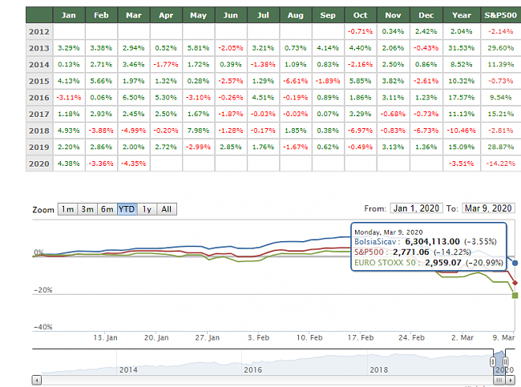Screen dimensions: 521x387
Task: Click the 2018 May value 7.98%
Action: [x=198, y=131]
